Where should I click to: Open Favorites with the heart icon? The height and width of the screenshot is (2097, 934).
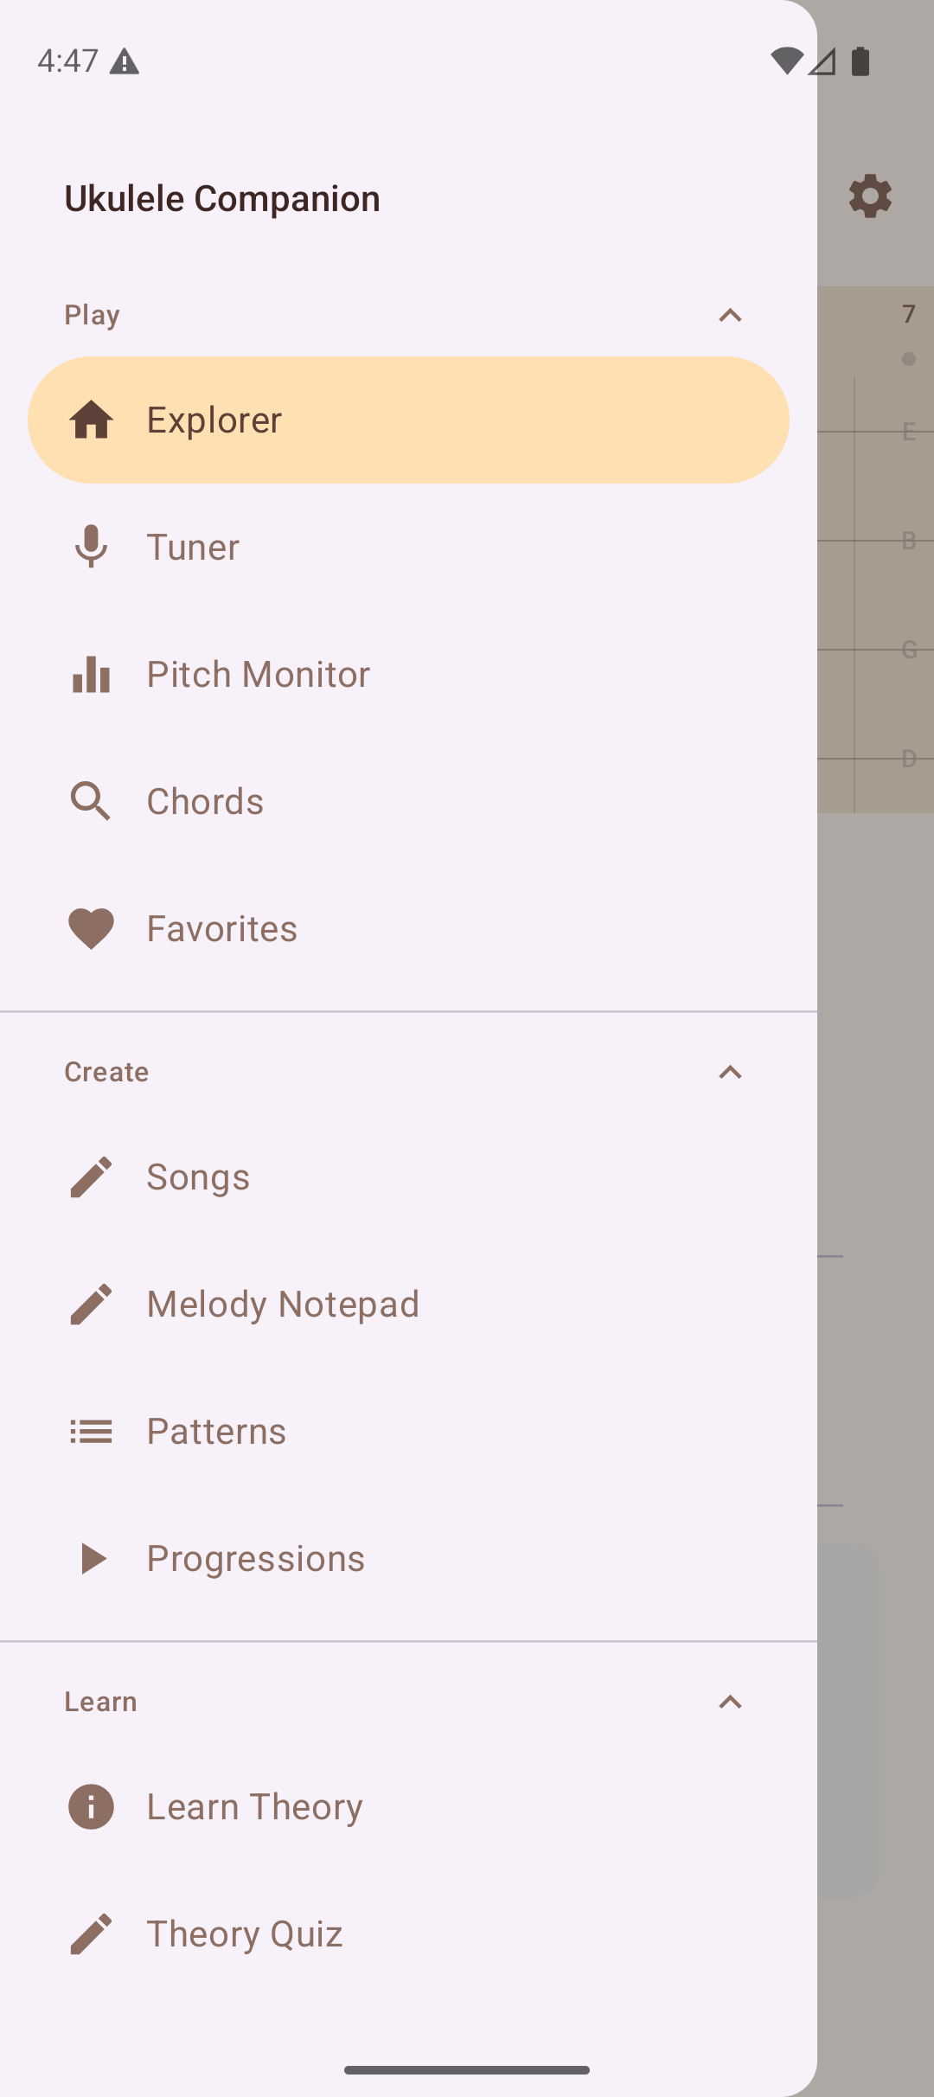tap(90, 928)
